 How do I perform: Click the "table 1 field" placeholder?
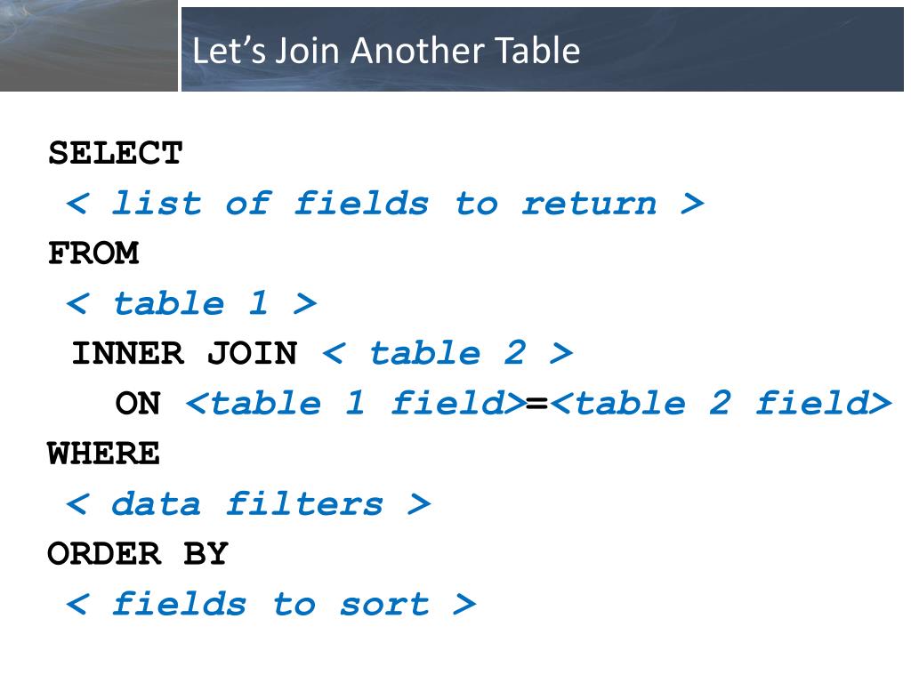click(356, 403)
